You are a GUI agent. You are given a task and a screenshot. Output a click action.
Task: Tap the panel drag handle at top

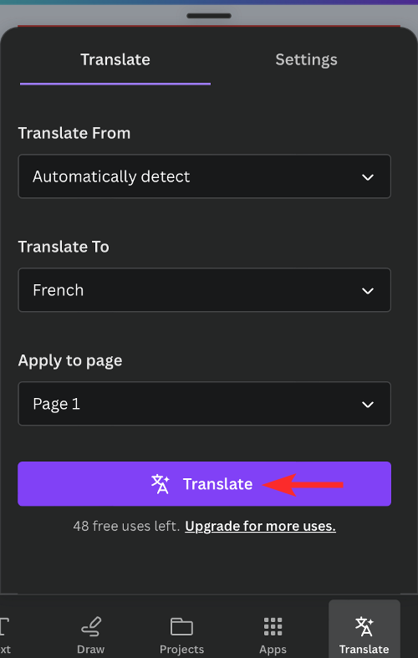[209, 16]
